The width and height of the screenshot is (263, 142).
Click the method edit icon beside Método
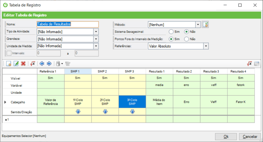click(x=205, y=24)
